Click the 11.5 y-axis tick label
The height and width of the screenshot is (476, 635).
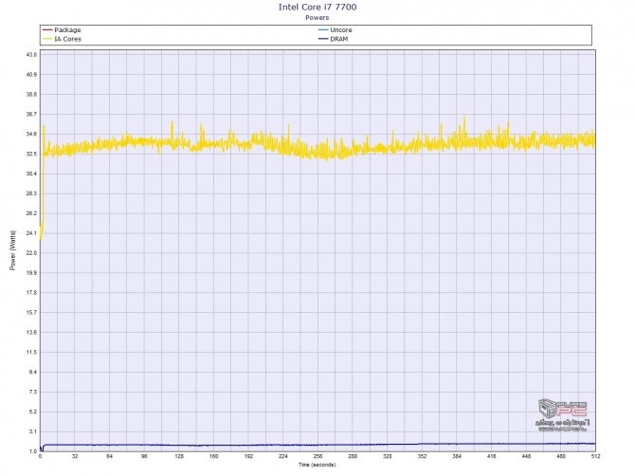coord(32,353)
